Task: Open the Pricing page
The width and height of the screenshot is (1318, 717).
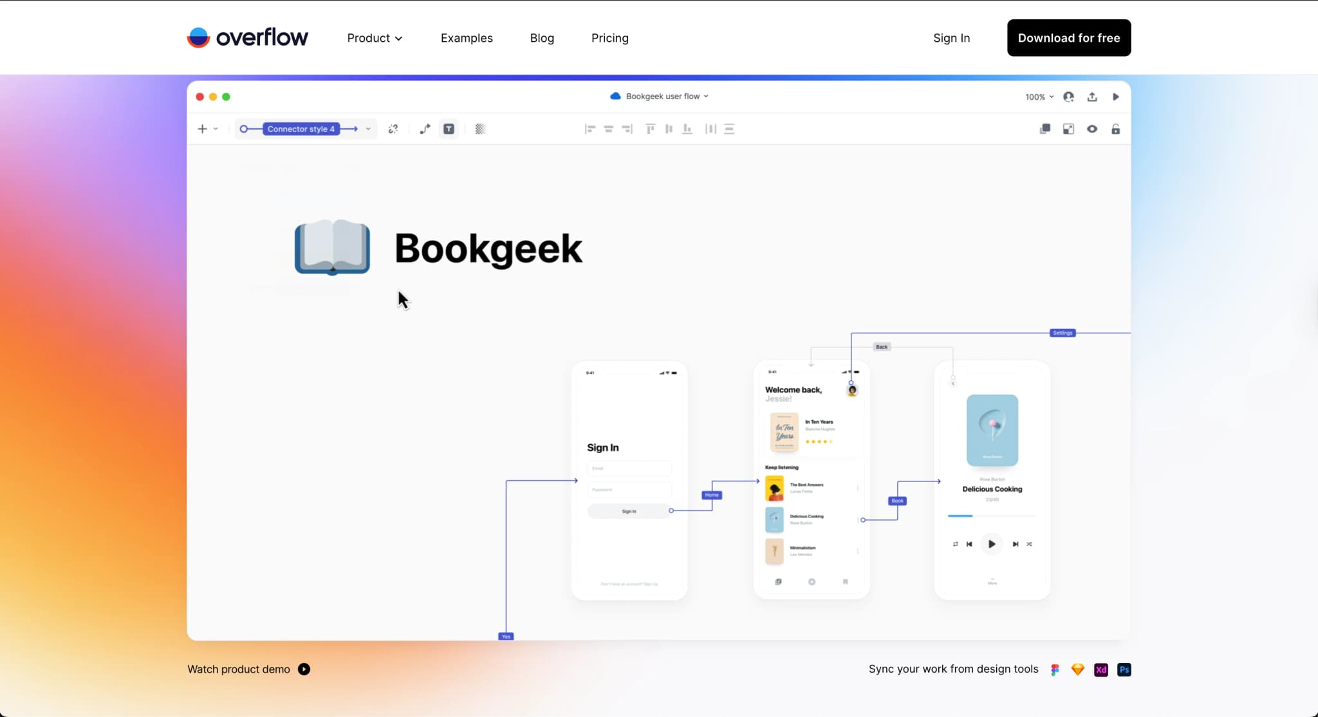Action: pos(609,38)
